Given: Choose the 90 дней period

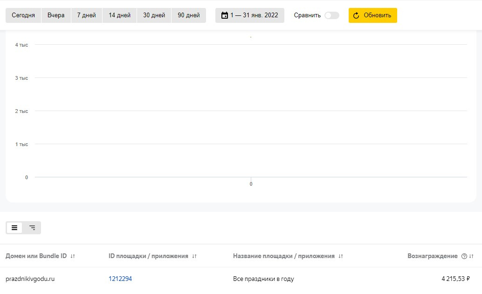Looking at the screenshot, I should 189,15.
